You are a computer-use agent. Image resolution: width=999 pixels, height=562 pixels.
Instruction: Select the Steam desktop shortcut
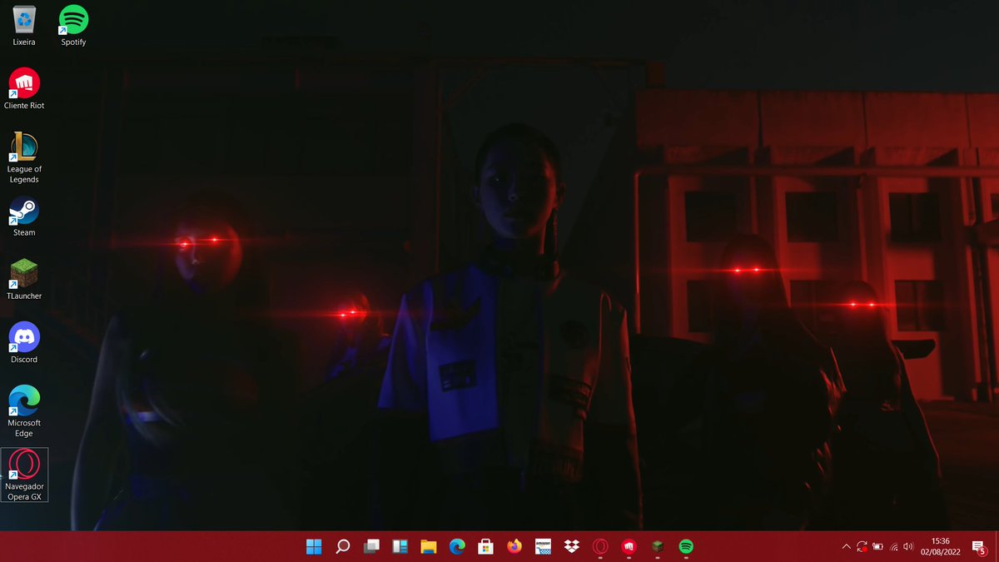pyautogui.click(x=24, y=216)
